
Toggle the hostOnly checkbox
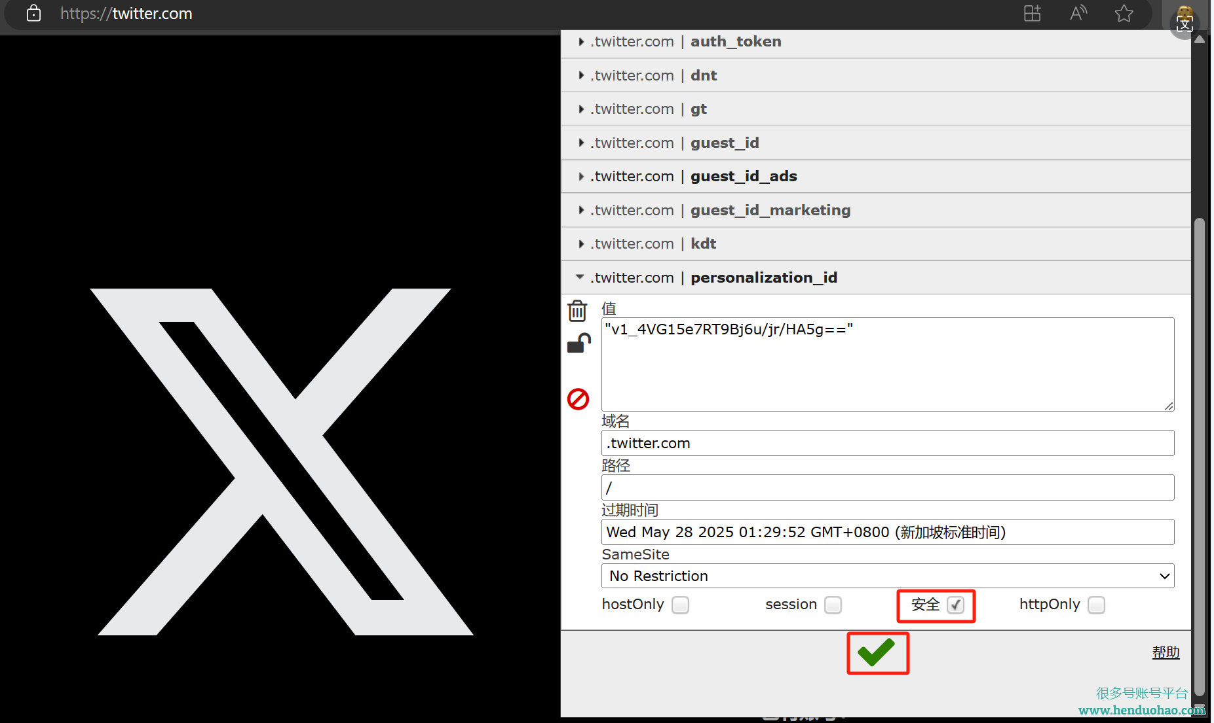point(681,605)
